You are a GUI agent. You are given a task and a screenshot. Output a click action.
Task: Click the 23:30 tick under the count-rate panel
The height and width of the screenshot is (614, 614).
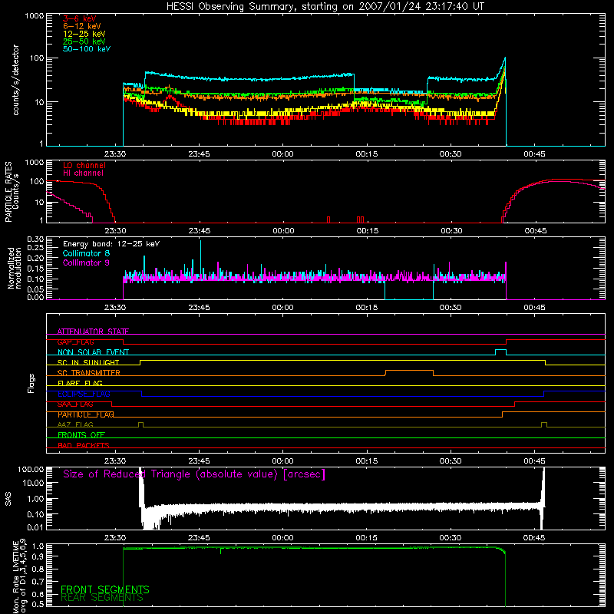pos(115,154)
